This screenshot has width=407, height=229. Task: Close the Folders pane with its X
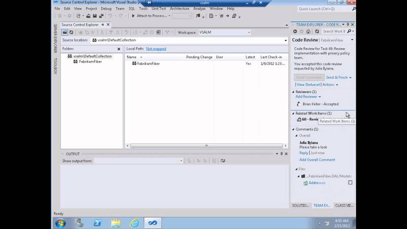(119, 49)
